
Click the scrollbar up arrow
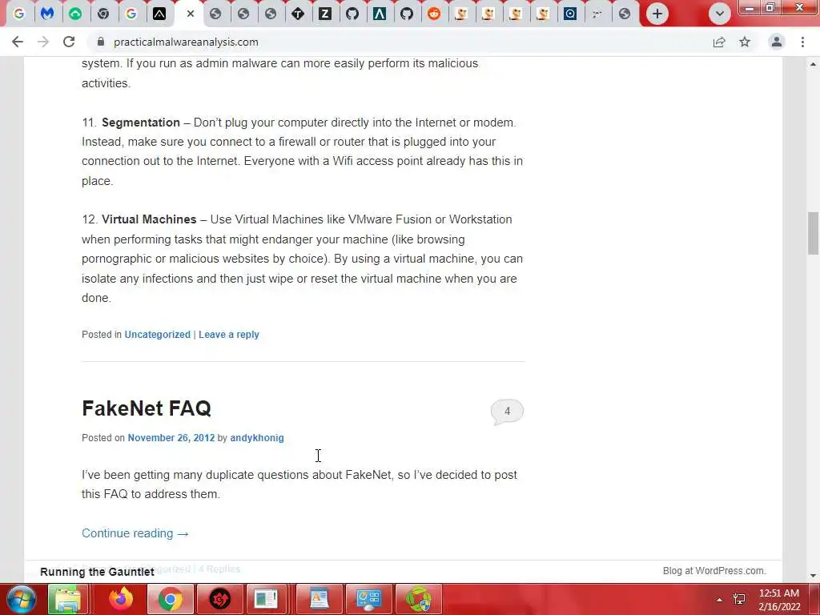coord(813,64)
